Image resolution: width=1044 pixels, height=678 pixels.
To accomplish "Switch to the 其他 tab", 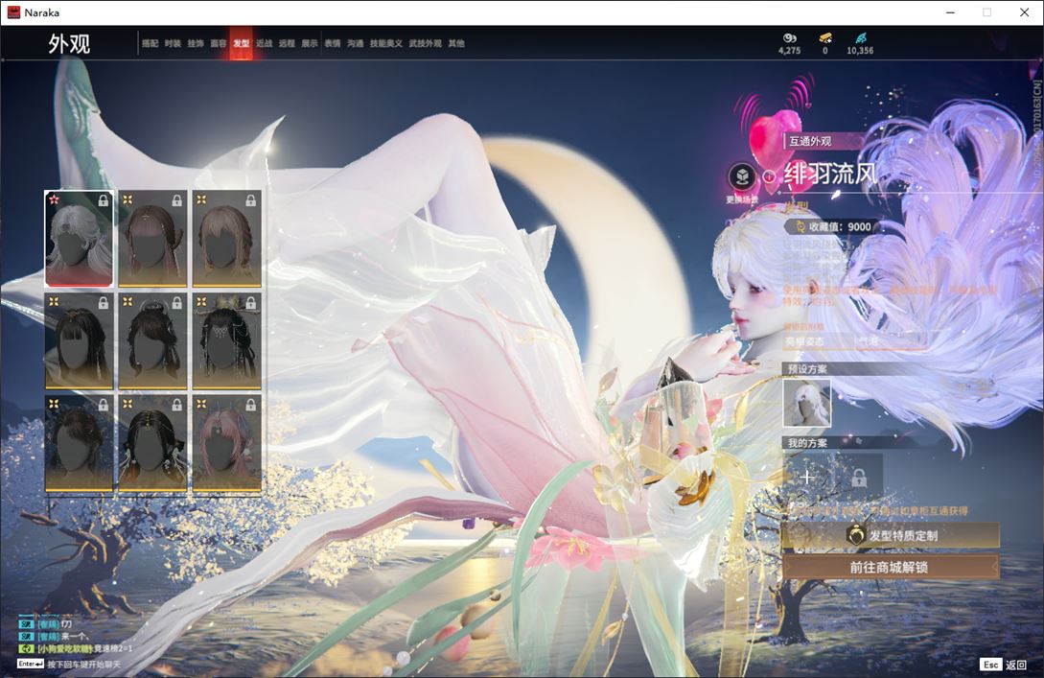I will tap(456, 43).
